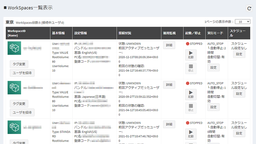
Task: Start the first workspace with 起動 play icon
Action: click(x=191, y=55)
